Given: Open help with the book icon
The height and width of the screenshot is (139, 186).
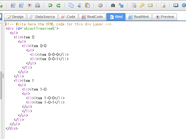Looking at the screenshot, I should 176,5.
